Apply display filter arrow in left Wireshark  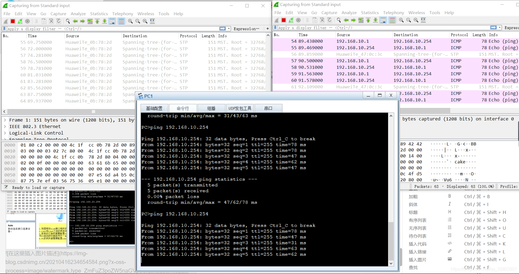(223, 29)
